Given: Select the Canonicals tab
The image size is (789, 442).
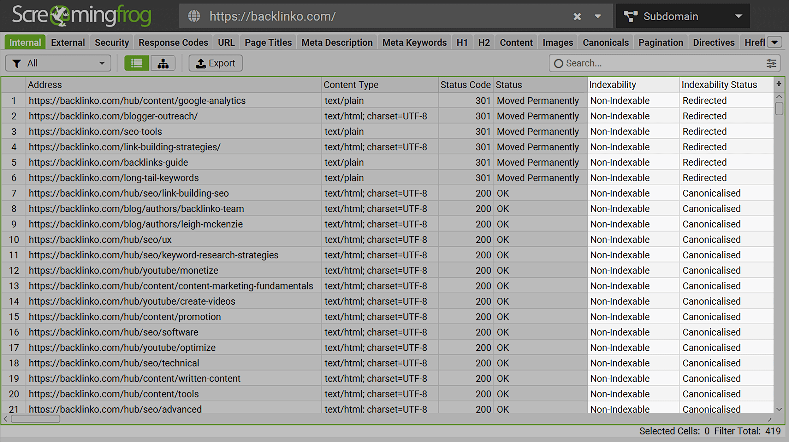Looking at the screenshot, I should tap(606, 42).
